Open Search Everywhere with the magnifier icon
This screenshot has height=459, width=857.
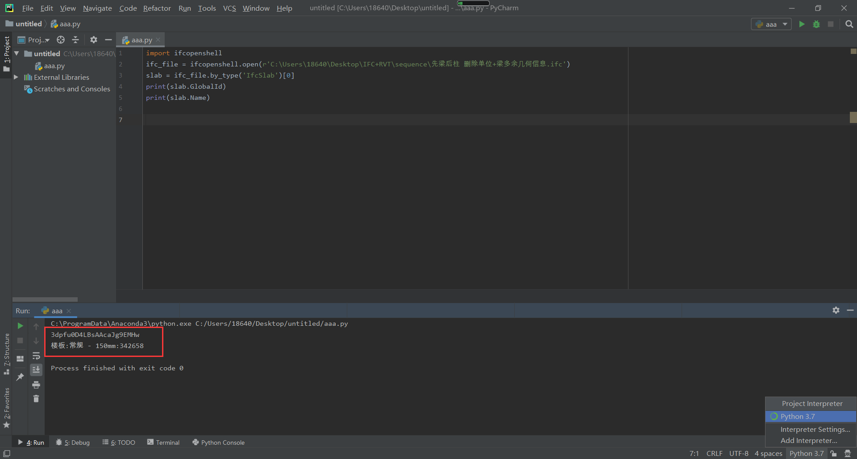click(x=849, y=24)
